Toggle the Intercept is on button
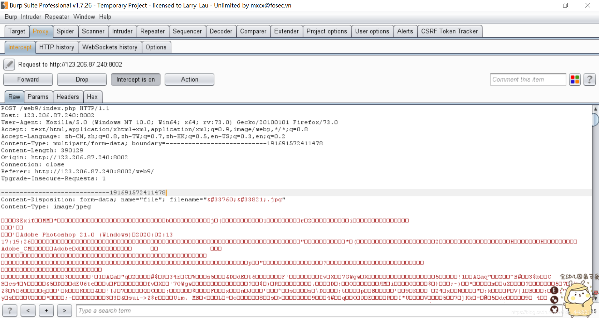This screenshot has width=599, height=318. click(x=135, y=79)
